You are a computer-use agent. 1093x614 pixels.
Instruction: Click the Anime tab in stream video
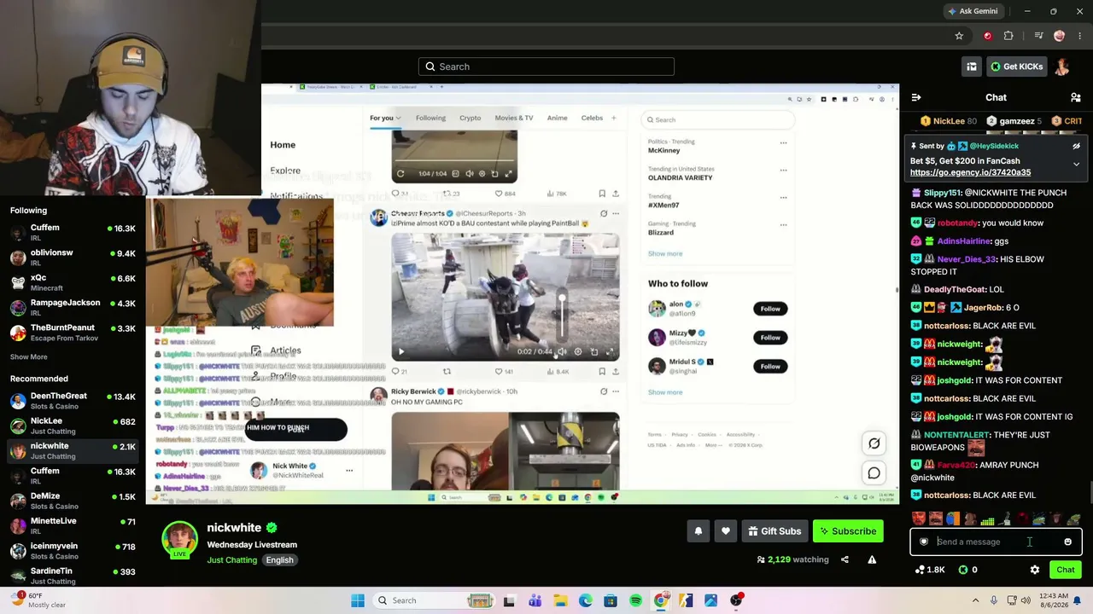557,118
